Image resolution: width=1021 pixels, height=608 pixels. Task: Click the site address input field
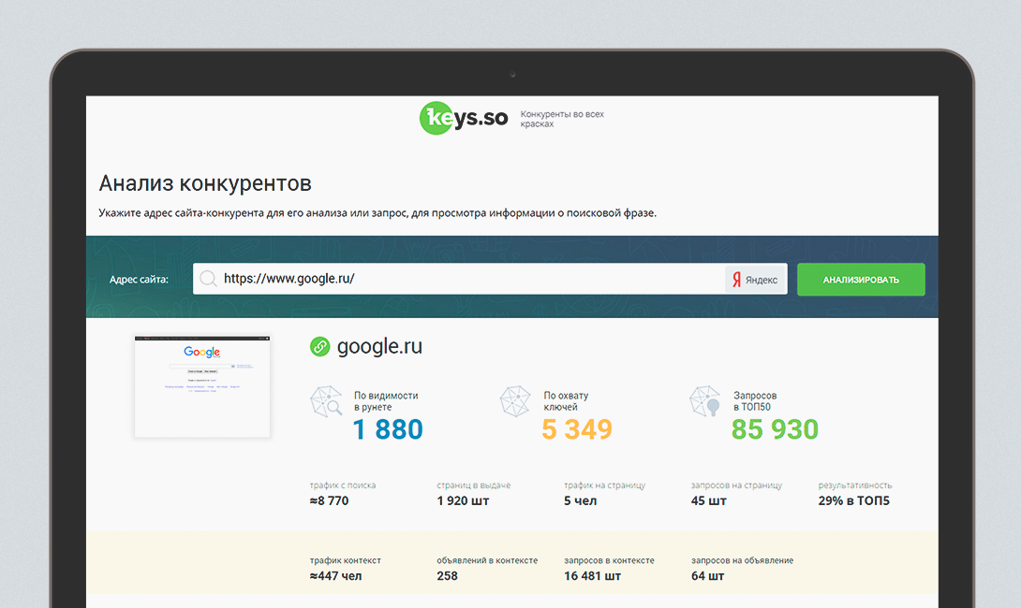click(x=490, y=279)
